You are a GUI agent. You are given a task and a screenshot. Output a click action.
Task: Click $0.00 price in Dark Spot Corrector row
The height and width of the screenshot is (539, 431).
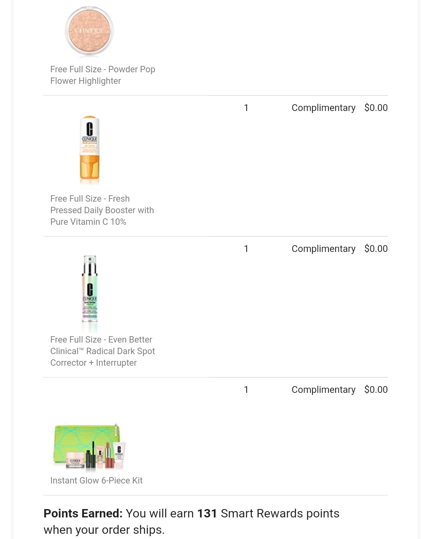(x=376, y=249)
